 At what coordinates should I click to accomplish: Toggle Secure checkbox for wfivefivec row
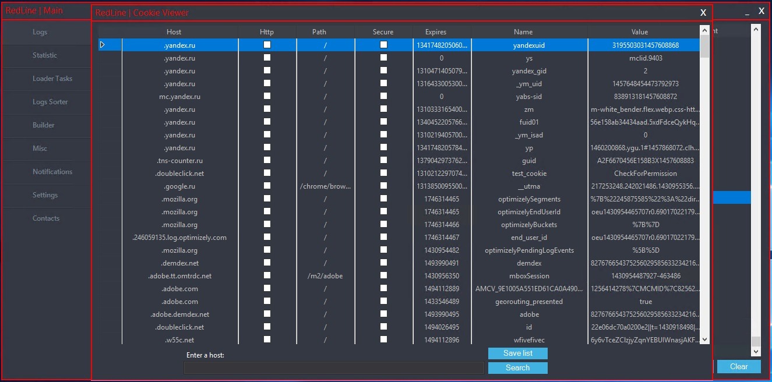[x=383, y=339]
